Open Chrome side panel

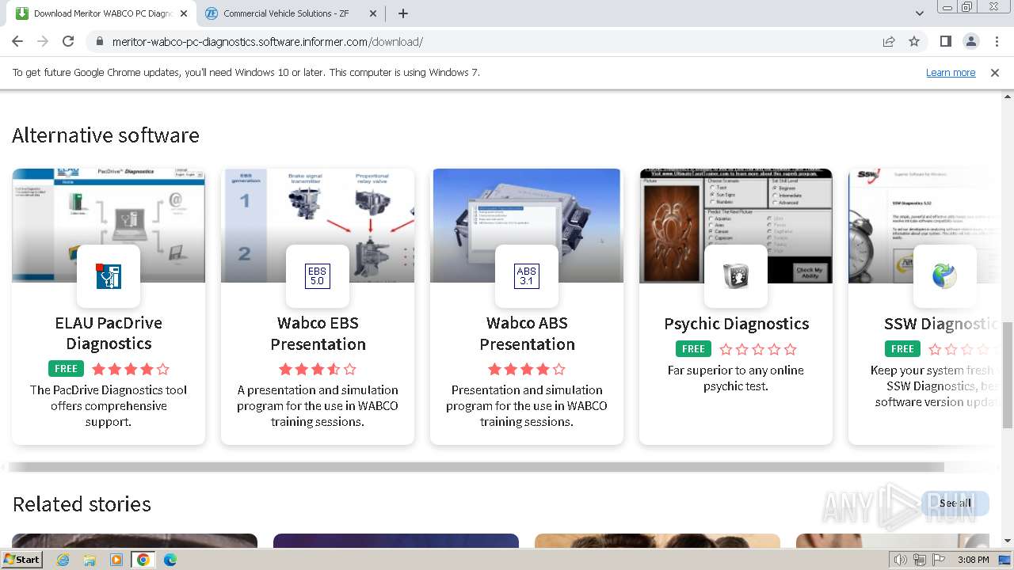pos(945,41)
